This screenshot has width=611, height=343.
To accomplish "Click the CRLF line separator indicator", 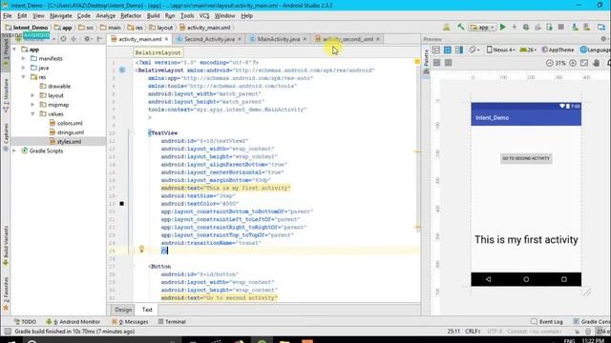I will (473, 332).
